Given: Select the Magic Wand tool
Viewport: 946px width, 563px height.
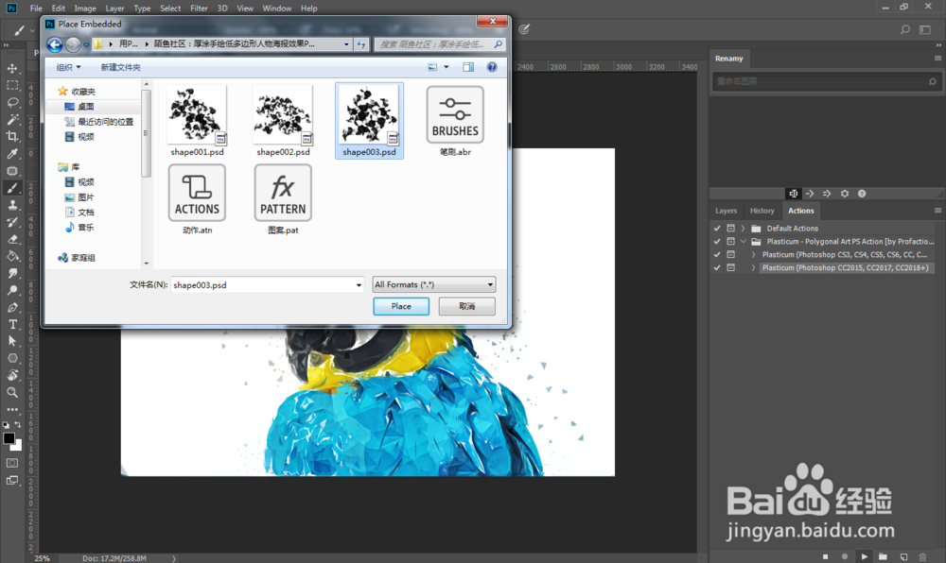Looking at the screenshot, I should 12,119.
